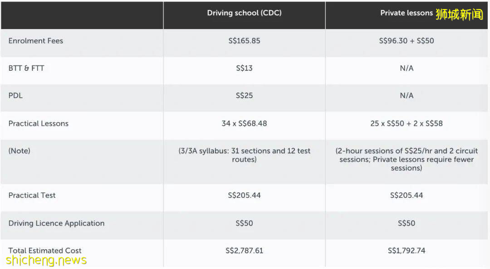Click the S$96.30 + S$50 cell
Image resolution: width=490 pixels, height=269 pixels.
[x=407, y=41]
